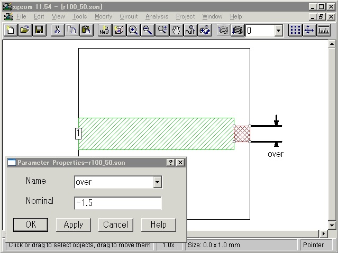
Task: Click the Copy toolbar icon
Action: [72, 30]
